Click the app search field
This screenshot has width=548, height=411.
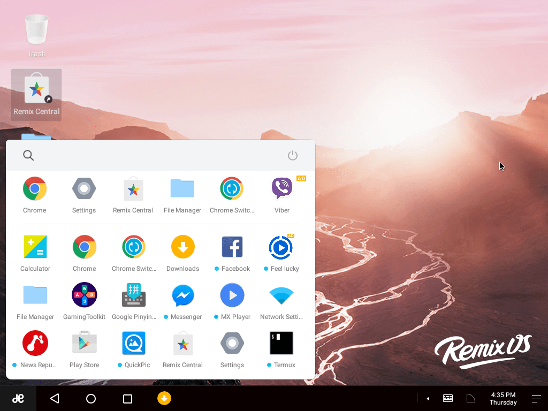coord(161,155)
